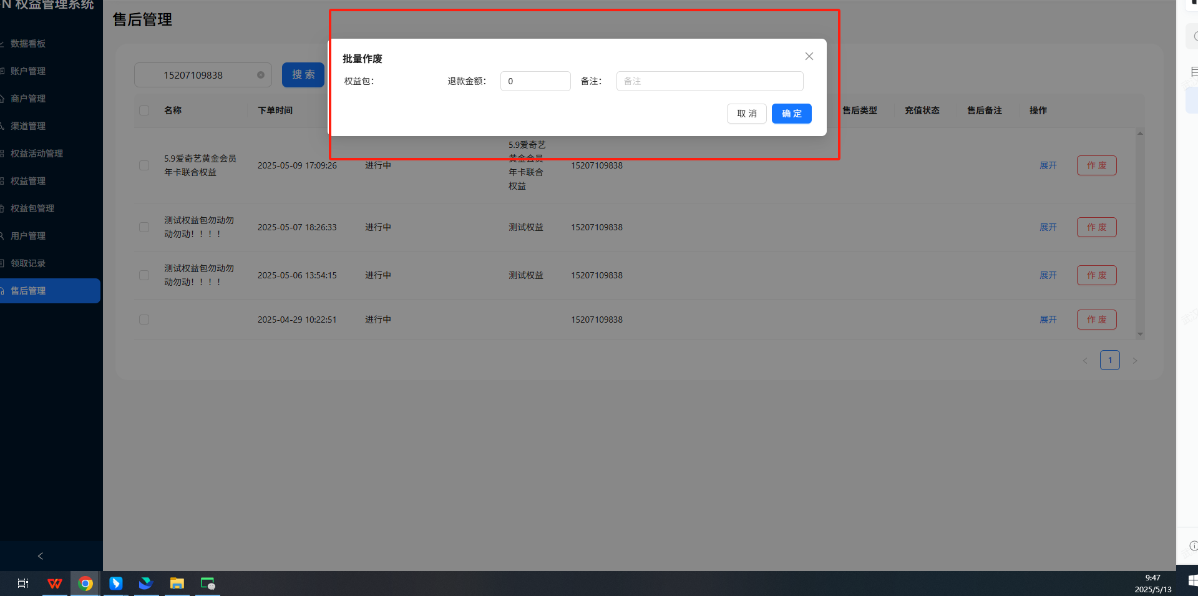
Task: Open 领取记录 in the sidebar
Action: (28, 263)
